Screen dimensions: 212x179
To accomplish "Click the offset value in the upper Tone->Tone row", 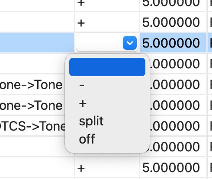I will (175, 85).
